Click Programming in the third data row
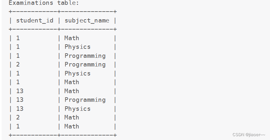This screenshot has height=140, width=270. coord(85,56)
